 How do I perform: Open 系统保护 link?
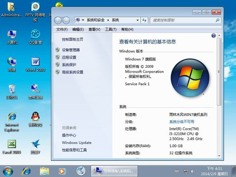[69, 65]
